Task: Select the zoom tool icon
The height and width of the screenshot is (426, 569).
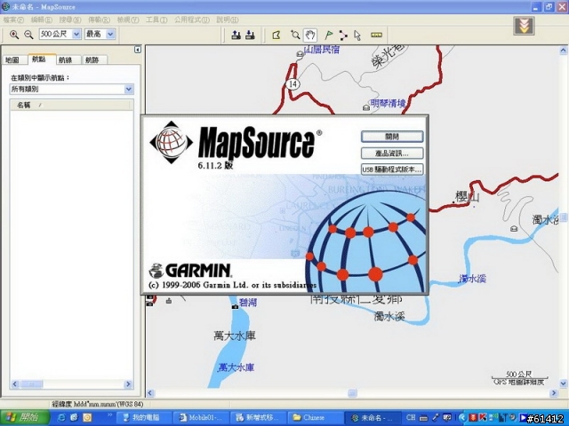Action: (x=295, y=35)
